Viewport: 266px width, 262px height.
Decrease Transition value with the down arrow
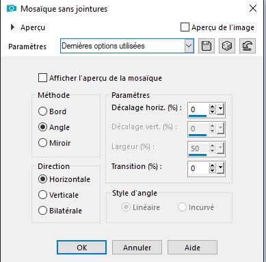(212, 171)
